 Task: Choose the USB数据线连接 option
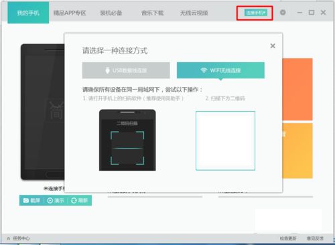coord(126,70)
